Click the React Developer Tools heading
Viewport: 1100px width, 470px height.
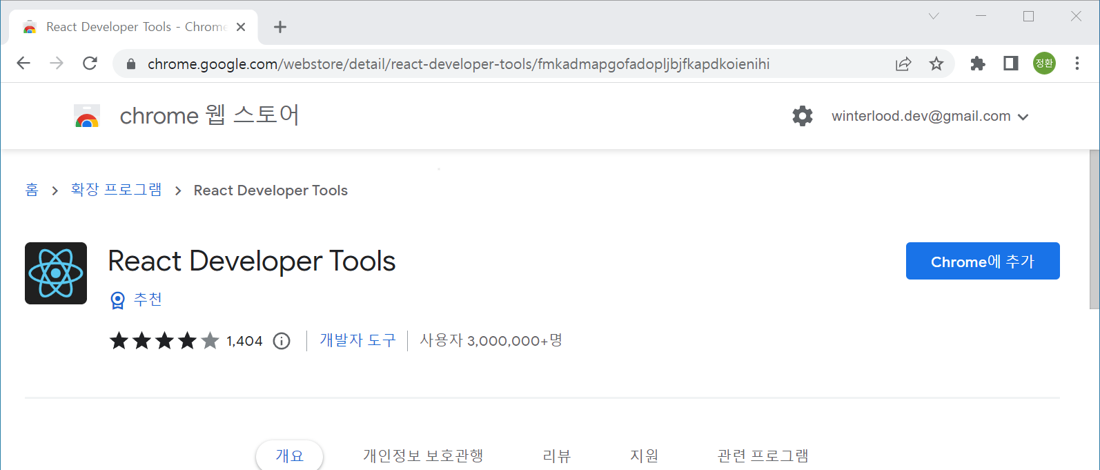[252, 261]
